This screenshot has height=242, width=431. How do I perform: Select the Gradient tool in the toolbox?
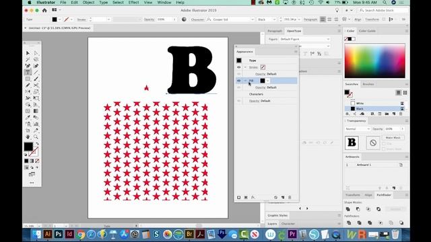pyautogui.click(x=36, y=111)
